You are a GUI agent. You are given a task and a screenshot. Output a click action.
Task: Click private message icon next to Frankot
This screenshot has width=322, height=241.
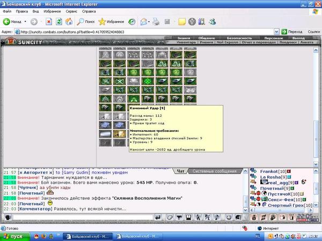(253, 171)
